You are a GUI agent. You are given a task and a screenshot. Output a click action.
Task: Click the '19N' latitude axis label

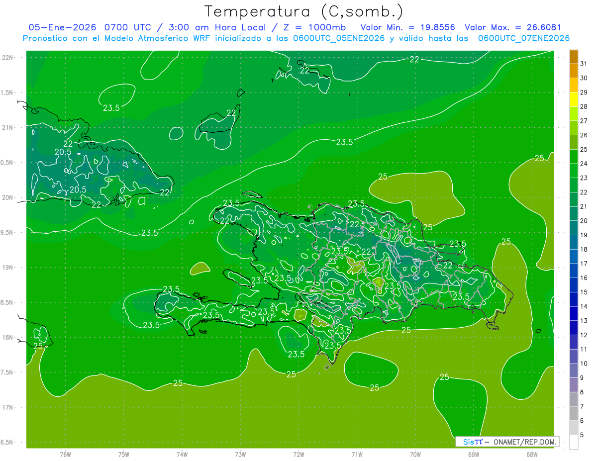tap(8, 268)
